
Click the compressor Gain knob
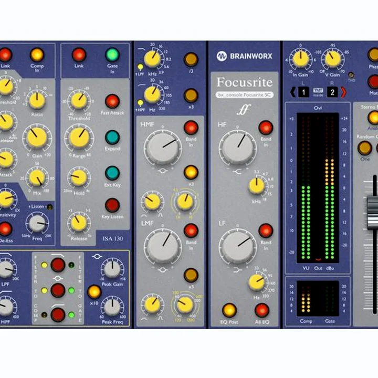pyautogui.click(x=37, y=138)
